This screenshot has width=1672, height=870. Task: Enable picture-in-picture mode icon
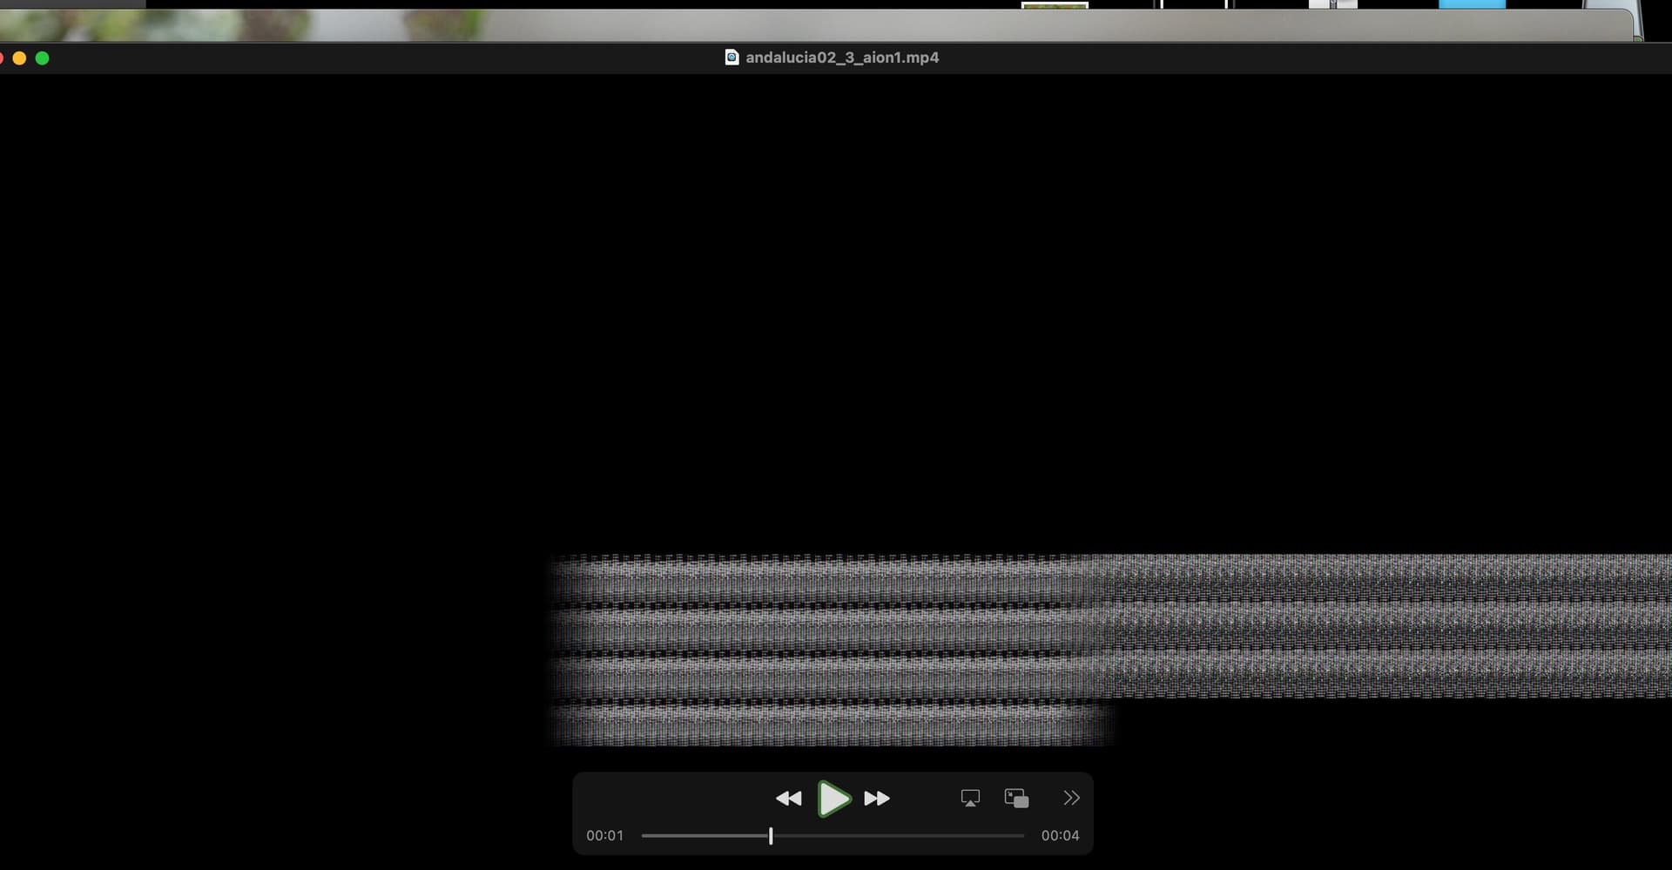[x=1016, y=799]
